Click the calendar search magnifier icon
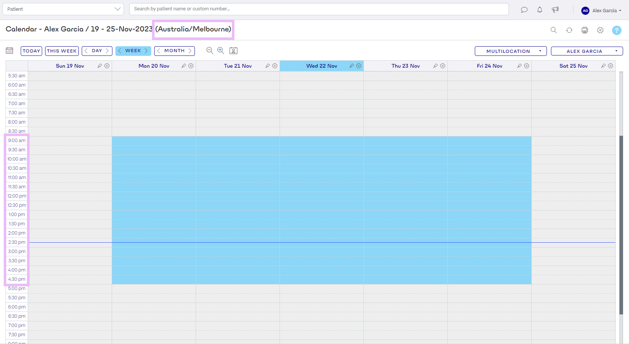This screenshot has height=344, width=629. [x=554, y=30]
